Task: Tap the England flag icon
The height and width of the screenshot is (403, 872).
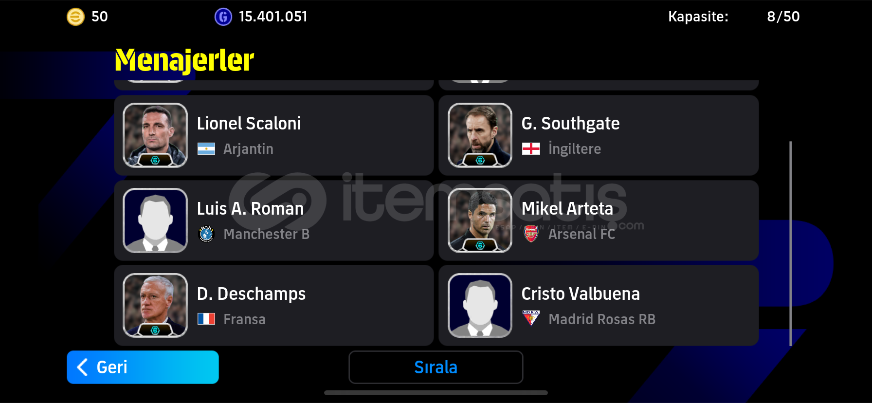Action: (531, 149)
